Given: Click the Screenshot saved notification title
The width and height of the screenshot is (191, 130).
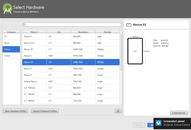Looking at the screenshot, I should click(174, 121).
